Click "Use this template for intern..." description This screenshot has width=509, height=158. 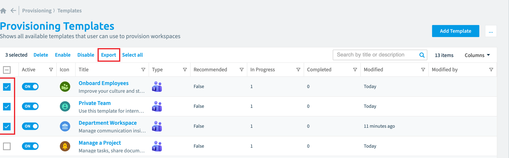pyautogui.click(x=111, y=111)
